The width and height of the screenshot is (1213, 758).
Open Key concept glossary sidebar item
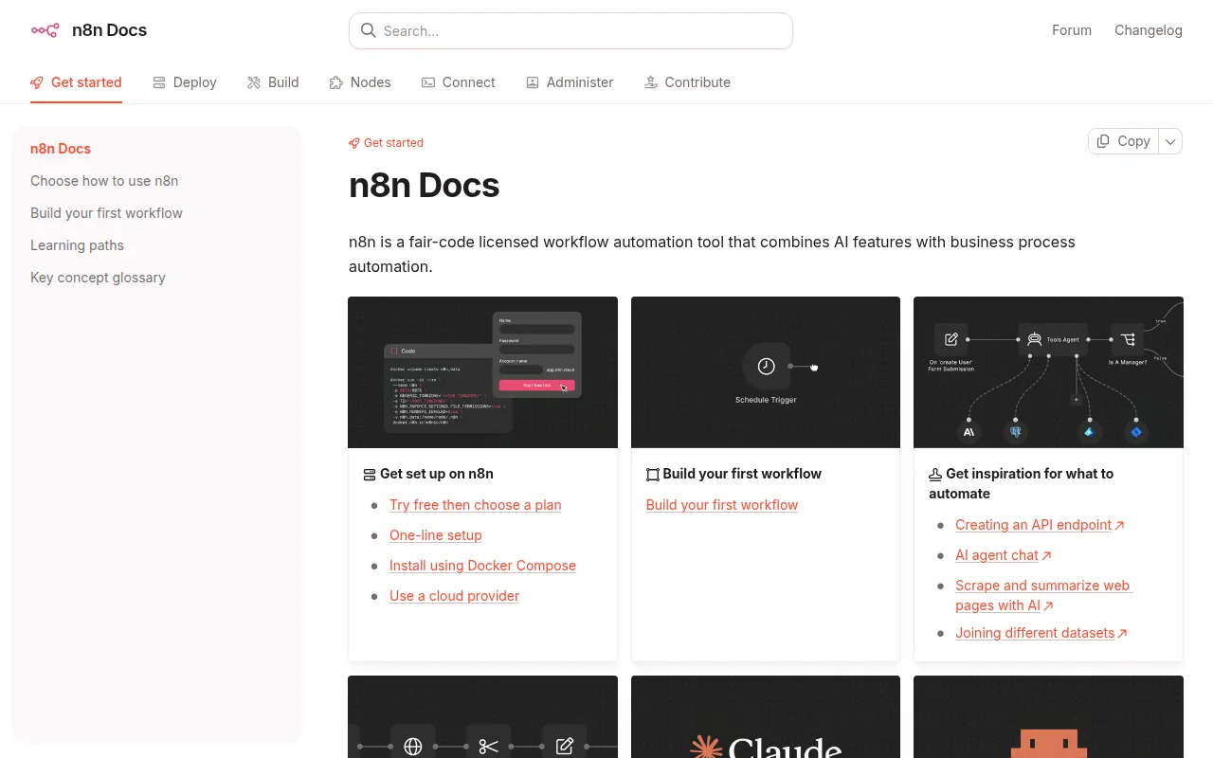(98, 278)
